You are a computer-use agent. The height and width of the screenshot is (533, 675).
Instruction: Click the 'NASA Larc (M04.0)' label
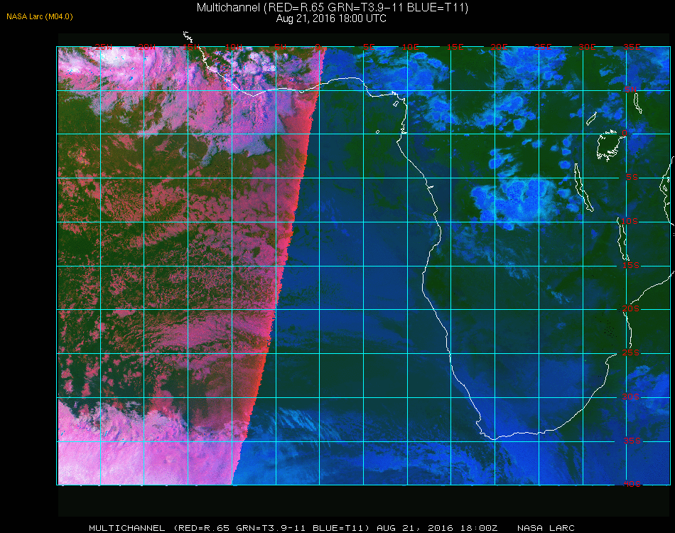[x=40, y=17]
